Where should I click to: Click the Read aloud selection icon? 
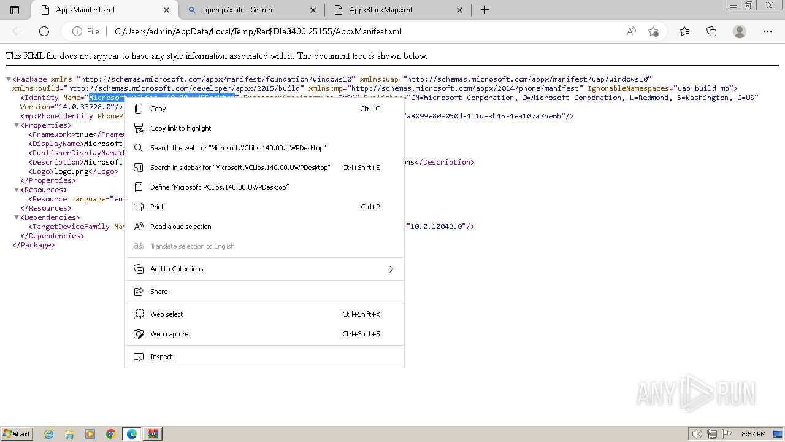(139, 227)
